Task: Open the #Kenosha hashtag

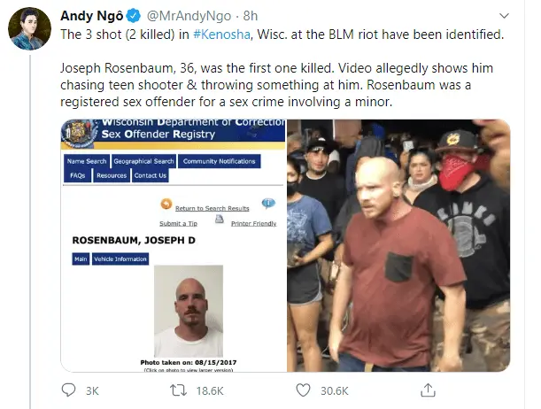Action: point(221,35)
